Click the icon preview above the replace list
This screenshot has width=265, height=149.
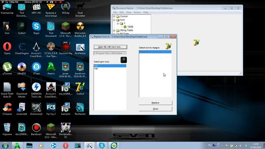pyautogui.click(x=169, y=46)
